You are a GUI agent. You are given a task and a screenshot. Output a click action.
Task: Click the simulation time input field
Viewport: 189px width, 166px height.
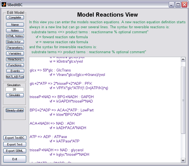coord(15,90)
